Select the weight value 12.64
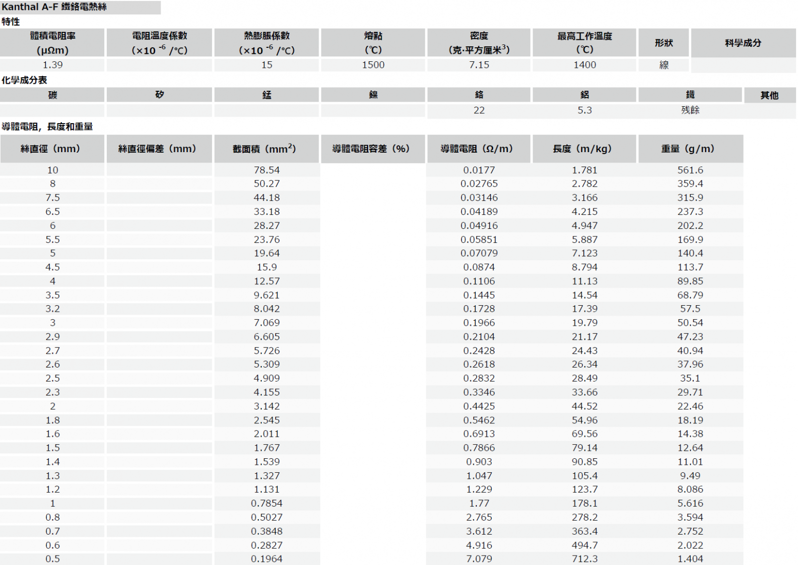The height and width of the screenshot is (565, 798). coord(690,448)
